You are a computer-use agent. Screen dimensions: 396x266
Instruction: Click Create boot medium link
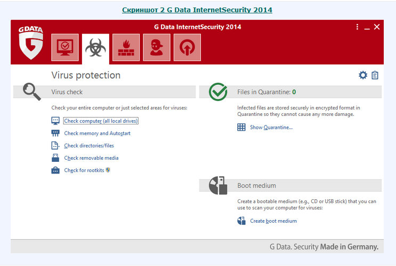[x=273, y=221]
